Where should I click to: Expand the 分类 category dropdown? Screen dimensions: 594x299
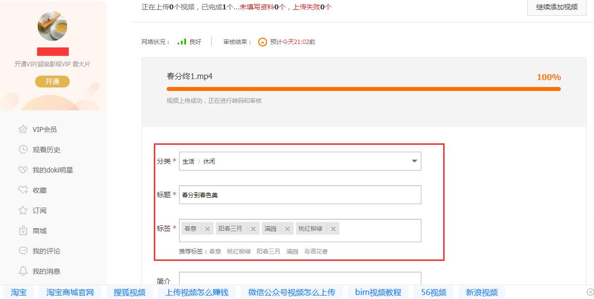pyautogui.click(x=414, y=161)
